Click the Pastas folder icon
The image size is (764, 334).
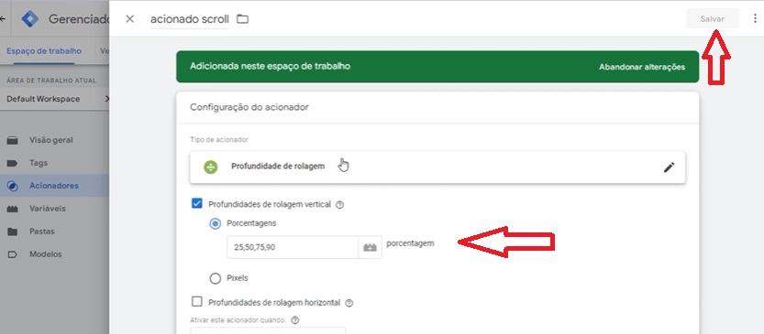(13, 232)
